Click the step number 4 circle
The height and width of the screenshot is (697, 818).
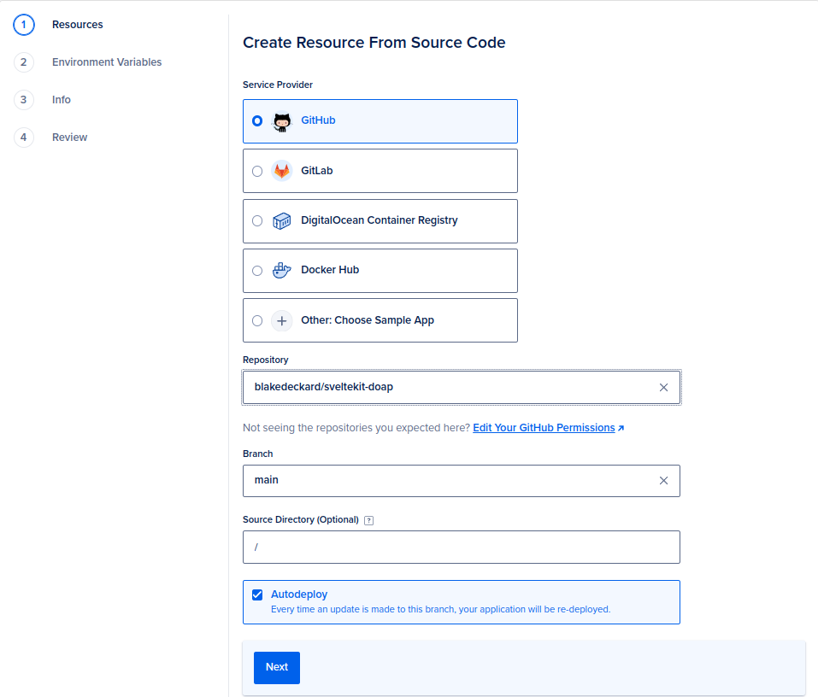tap(23, 138)
